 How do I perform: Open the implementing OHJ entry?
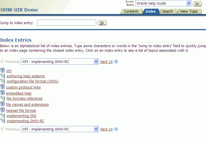point(21,116)
